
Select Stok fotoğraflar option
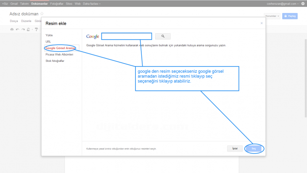pyautogui.click(x=55, y=61)
